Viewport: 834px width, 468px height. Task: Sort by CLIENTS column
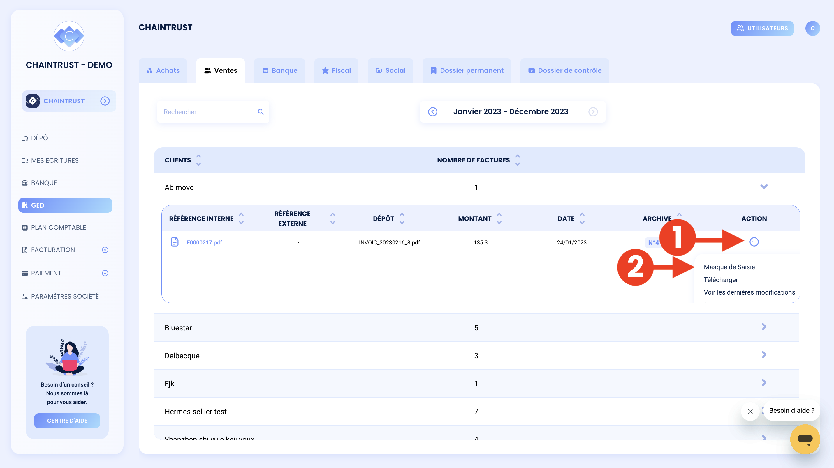point(198,160)
